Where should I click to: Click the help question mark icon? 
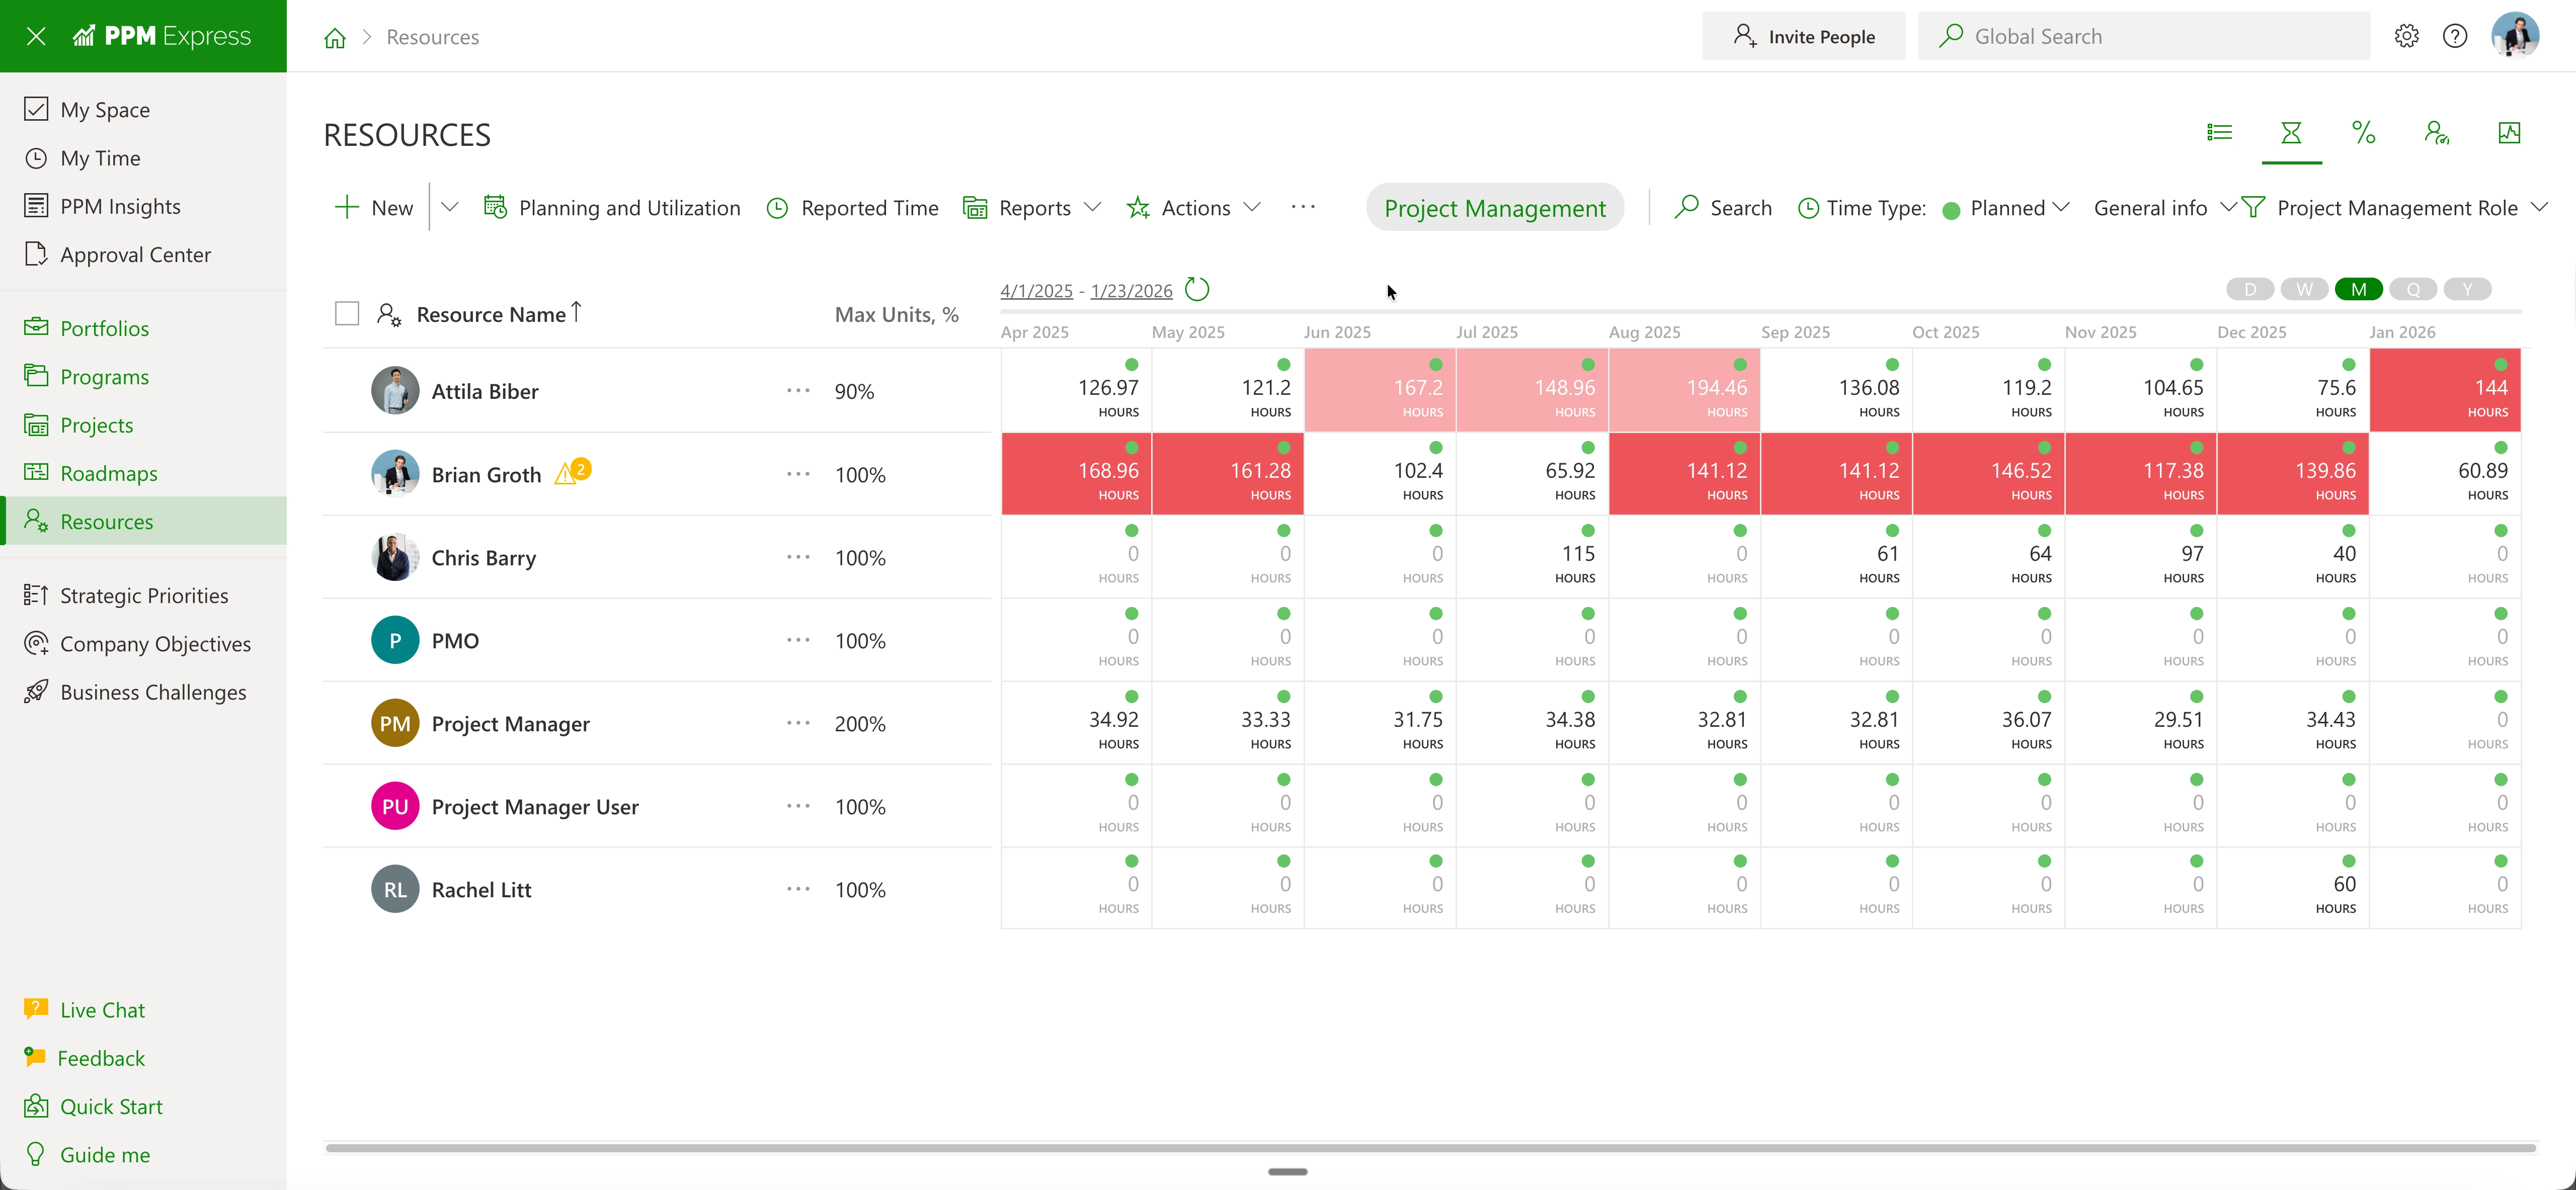point(2454,36)
